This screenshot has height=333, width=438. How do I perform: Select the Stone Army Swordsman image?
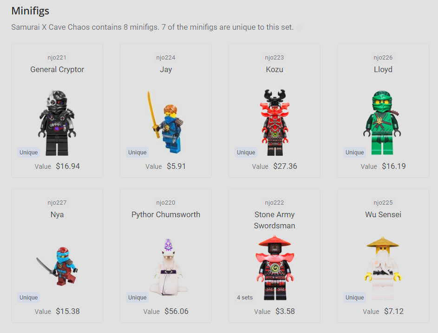[275, 268]
